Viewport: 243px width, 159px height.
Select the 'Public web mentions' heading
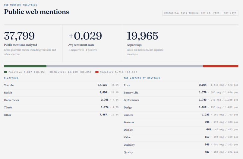click(36, 12)
